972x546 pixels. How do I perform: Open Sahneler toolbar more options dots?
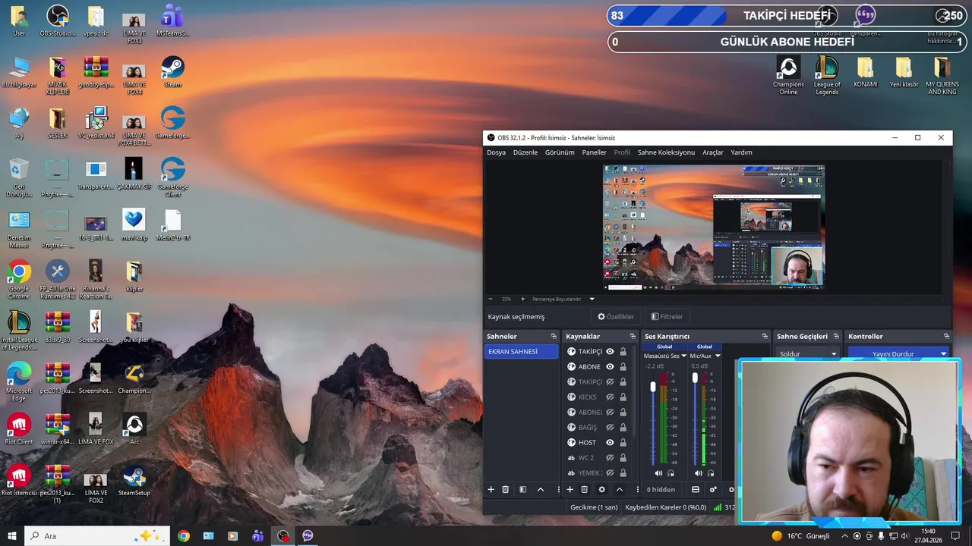click(558, 490)
